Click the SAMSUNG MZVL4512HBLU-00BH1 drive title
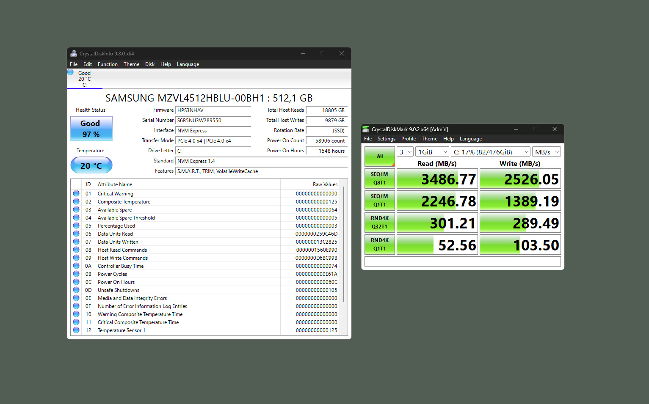 click(x=209, y=98)
